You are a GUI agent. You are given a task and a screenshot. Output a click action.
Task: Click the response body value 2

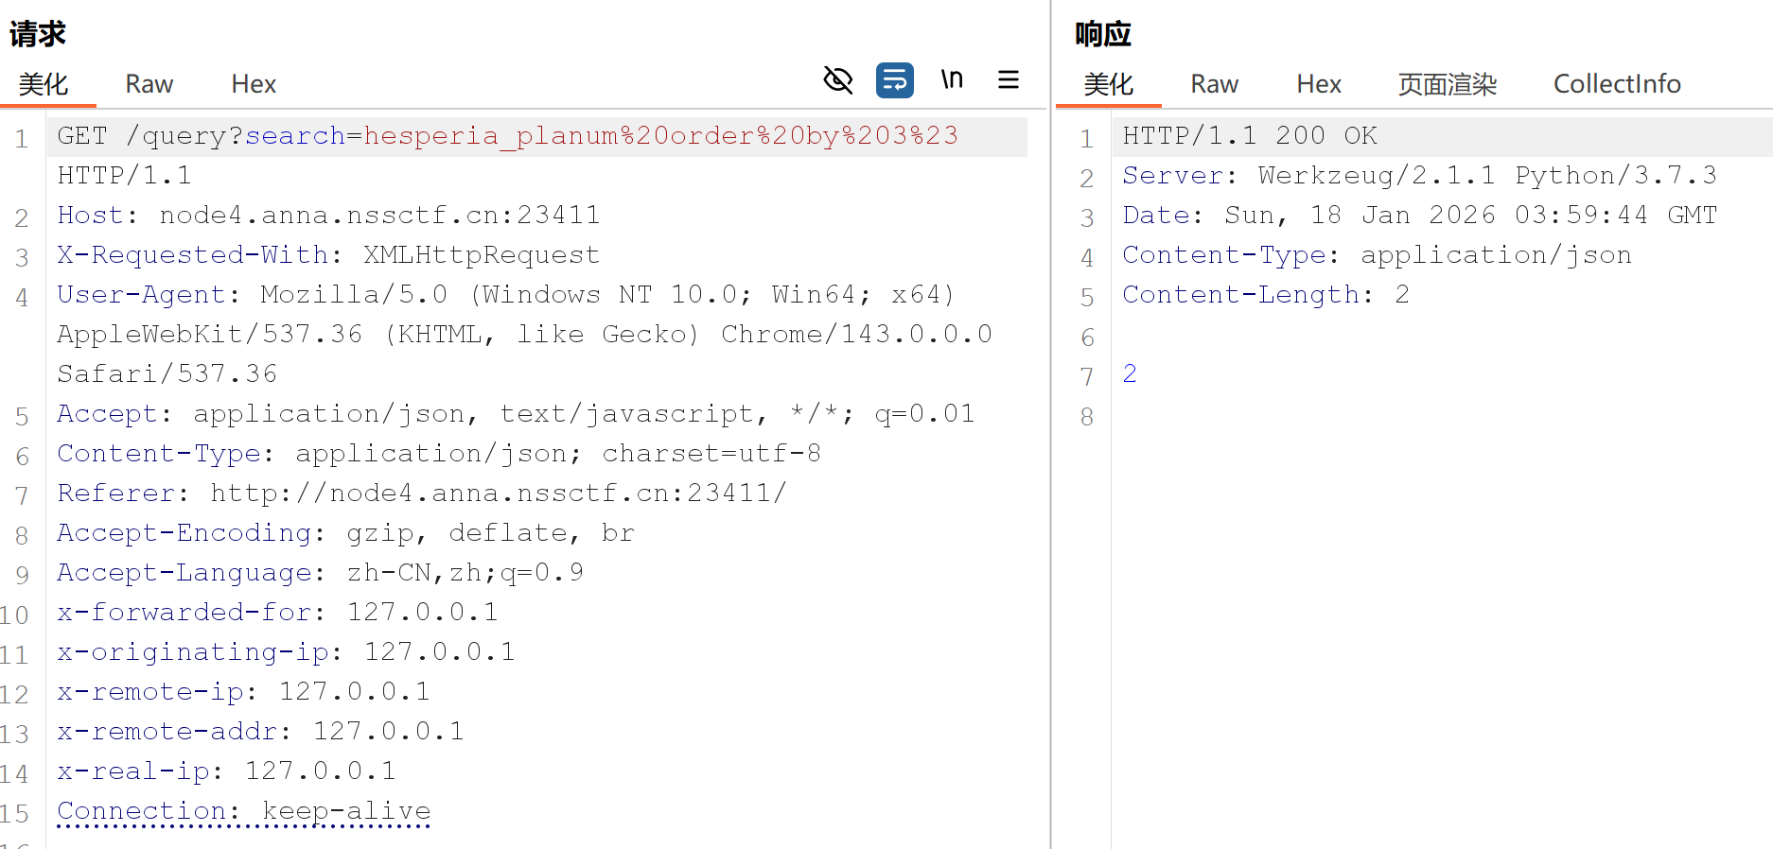point(1130,374)
